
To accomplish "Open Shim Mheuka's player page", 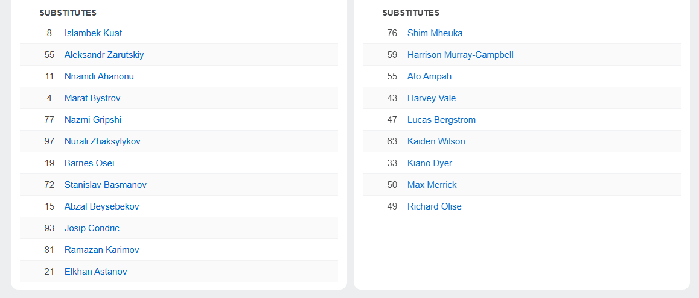I will [435, 33].
